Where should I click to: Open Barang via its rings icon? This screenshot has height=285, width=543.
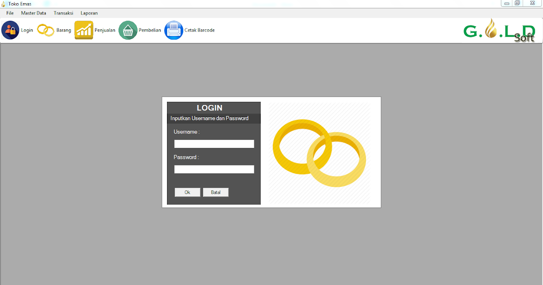[x=45, y=29]
